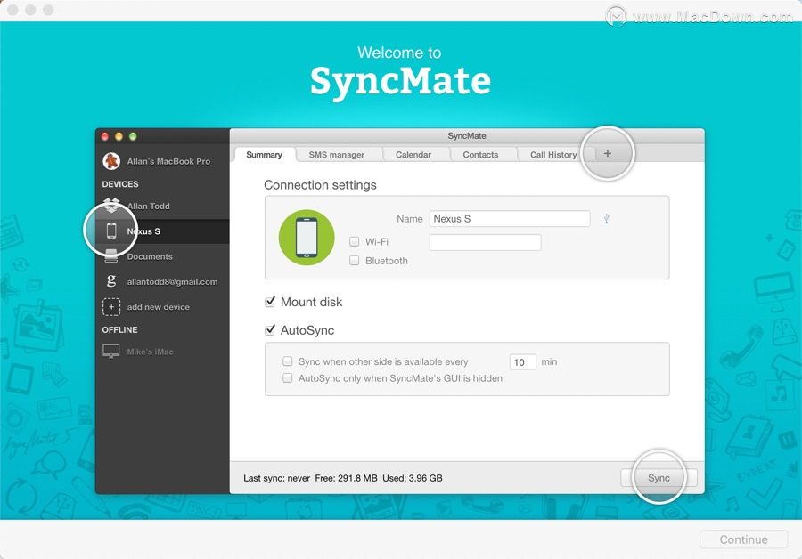
Task: Click the Mike's iMac monitor icon
Action: click(111, 352)
